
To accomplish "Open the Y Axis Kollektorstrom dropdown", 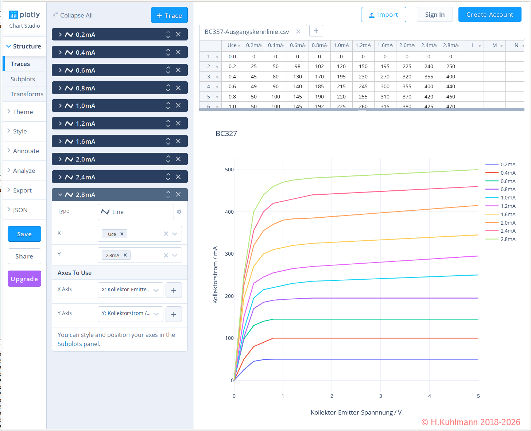I will 130,314.
